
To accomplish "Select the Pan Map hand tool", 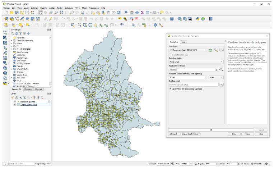I will click(40, 12).
